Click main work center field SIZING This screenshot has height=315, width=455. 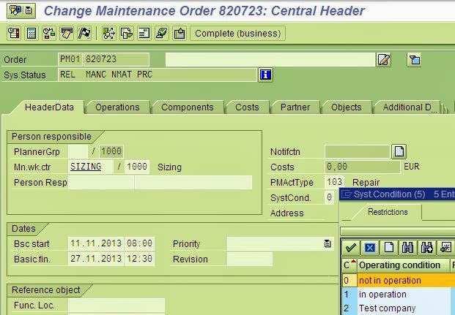coord(91,167)
